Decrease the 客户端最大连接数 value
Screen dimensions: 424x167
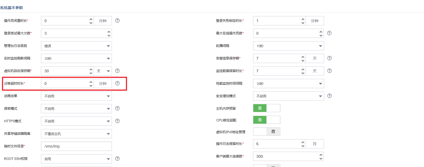click(x=321, y=159)
